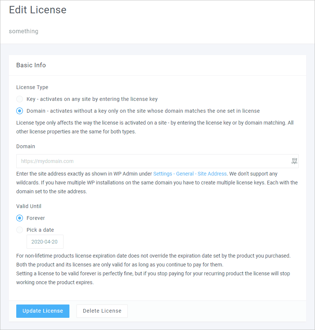The image size is (315, 330).
Task: Open the 2020-04-20 date picker field
Action: tap(45, 241)
